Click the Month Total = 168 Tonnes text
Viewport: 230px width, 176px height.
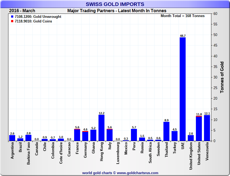[183, 16]
